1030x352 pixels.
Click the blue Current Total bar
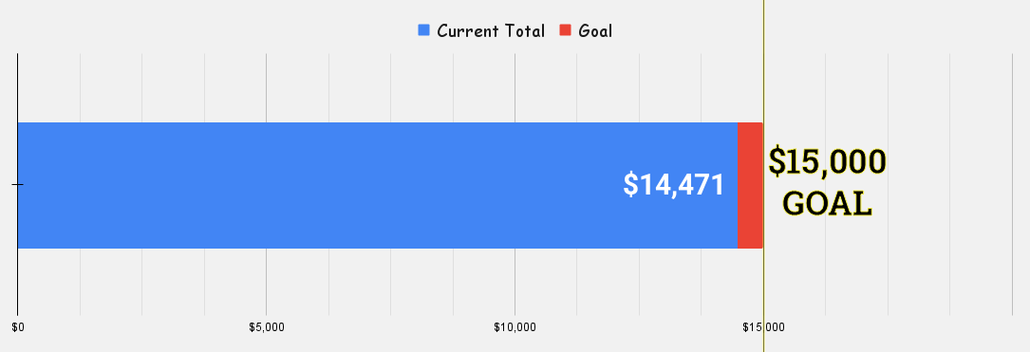(x=378, y=185)
